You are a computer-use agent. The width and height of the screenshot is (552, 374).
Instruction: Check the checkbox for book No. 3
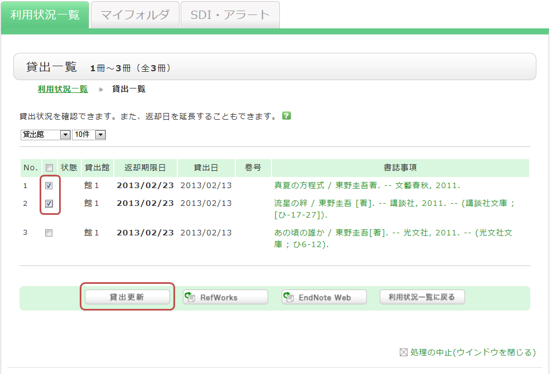pyautogui.click(x=49, y=233)
